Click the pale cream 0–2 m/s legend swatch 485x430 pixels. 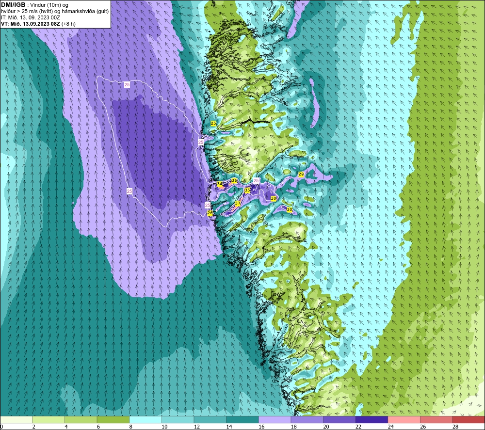click(x=16, y=419)
